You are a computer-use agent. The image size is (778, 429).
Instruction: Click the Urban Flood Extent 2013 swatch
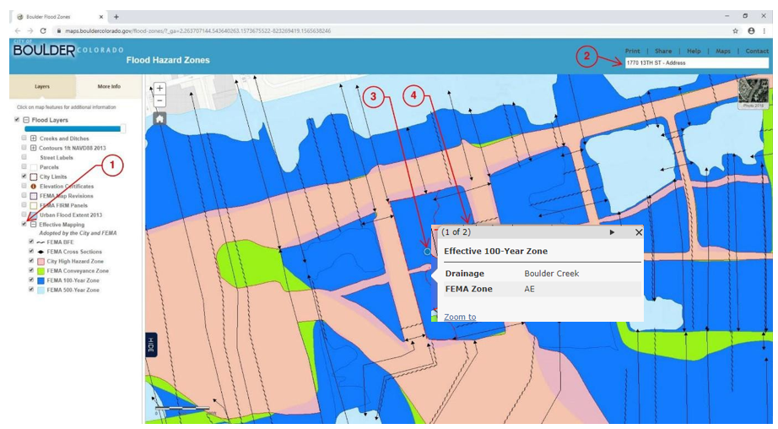pyautogui.click(x=34, y=215)
